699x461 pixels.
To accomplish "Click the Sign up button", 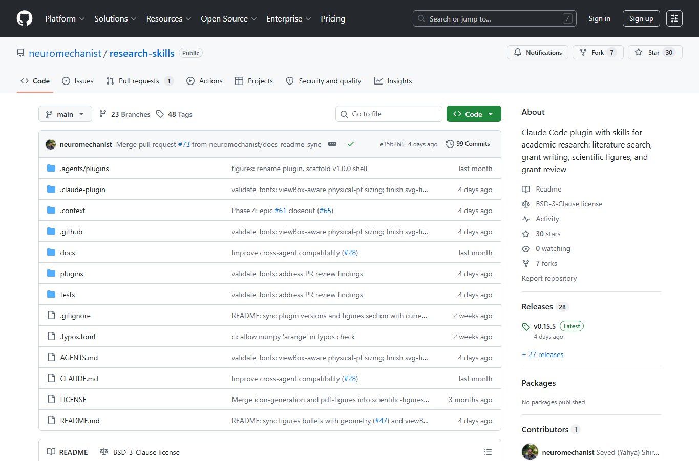I will tap(641, 18).
